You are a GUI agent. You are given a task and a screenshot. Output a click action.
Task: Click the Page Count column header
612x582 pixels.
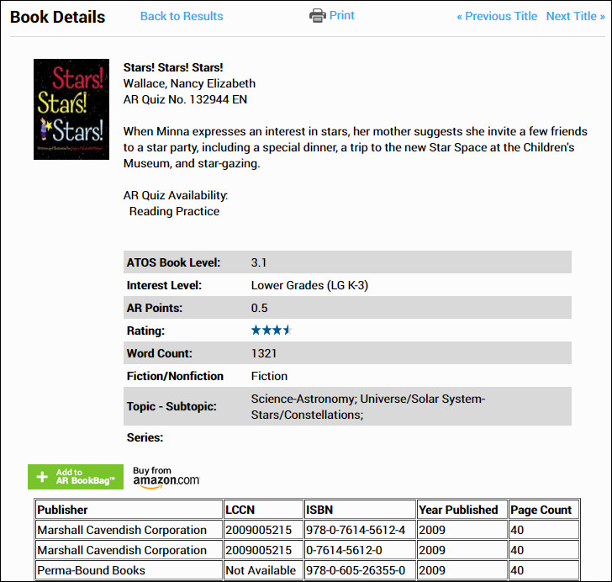(x=544, y=510)
